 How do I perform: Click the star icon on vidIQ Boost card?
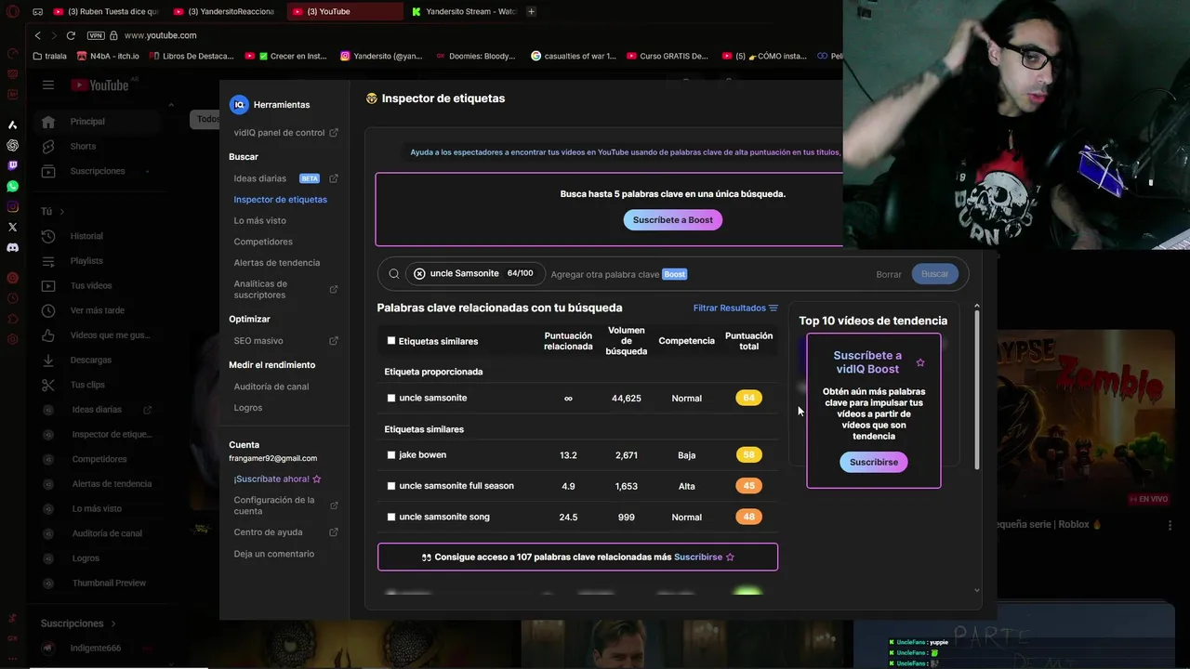920,362
